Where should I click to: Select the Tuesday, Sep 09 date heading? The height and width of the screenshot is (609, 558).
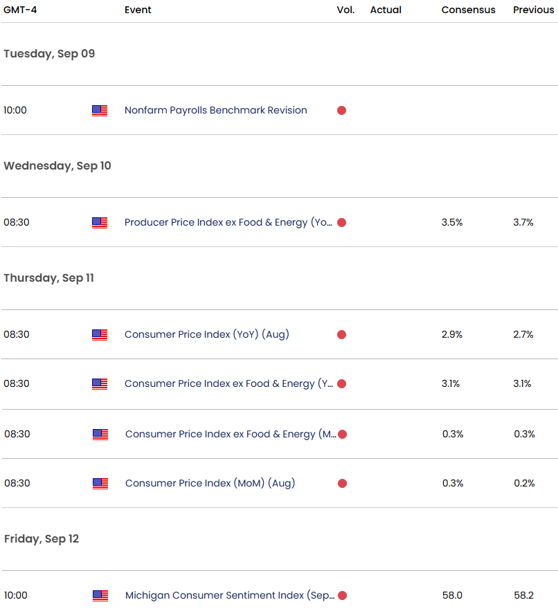point(49,54)
